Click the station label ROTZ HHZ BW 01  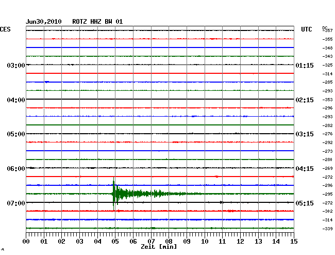[97, 22]
